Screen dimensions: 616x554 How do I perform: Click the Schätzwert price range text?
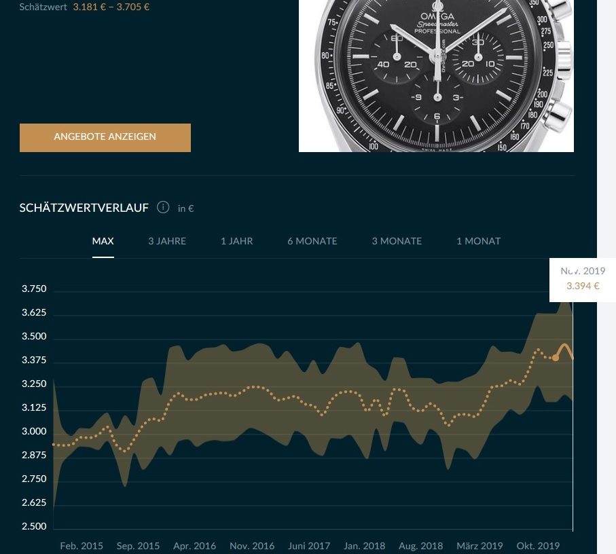(111, 7)
